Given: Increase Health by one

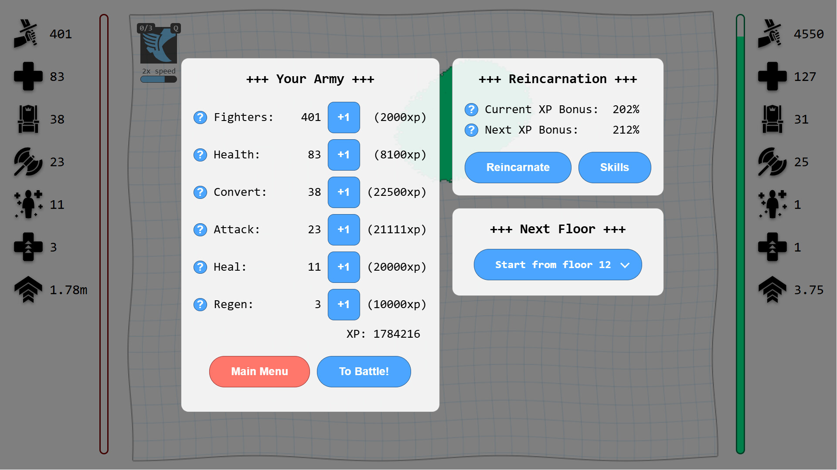Looking at the screenshot, I should coord(344,155).
